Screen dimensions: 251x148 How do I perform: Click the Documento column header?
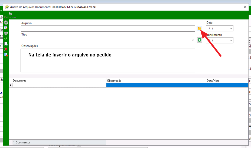point(59,81)
